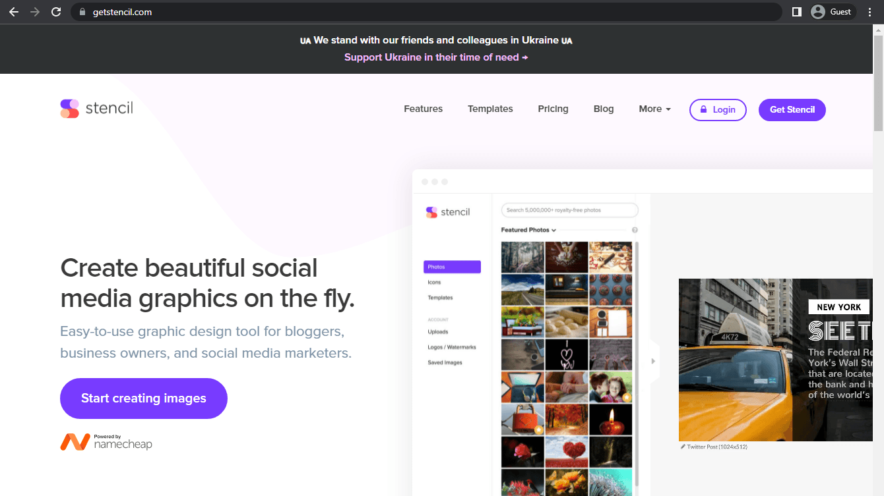
Task: Open Blog in navigation
Action: point(604,109)
